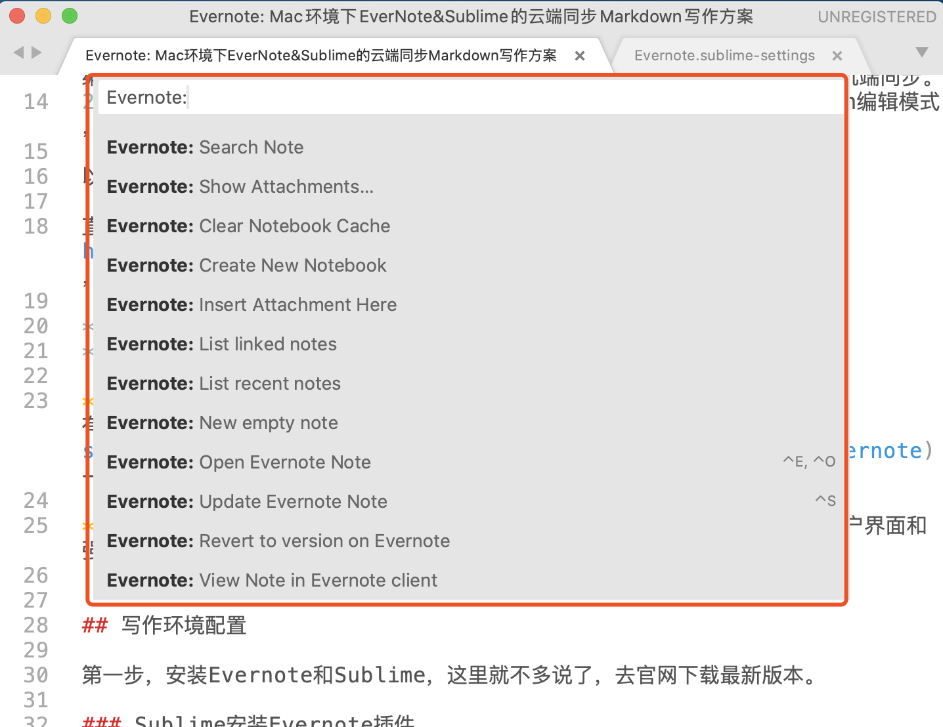Click the yellow minimize window button

(43, 16)
